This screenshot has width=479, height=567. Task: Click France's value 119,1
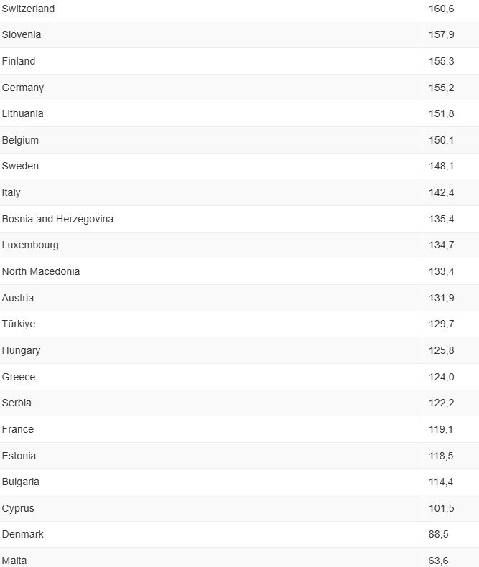pos(441,429)
